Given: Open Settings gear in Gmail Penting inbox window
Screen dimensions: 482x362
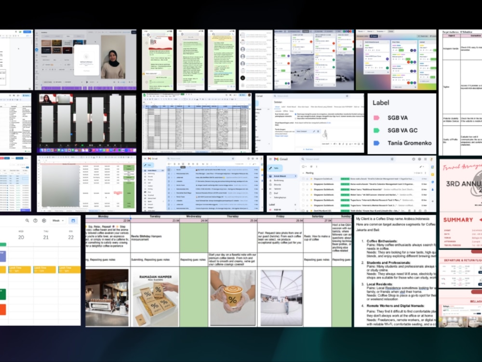Looking at the screenshot, I should [x=420, y=159].
